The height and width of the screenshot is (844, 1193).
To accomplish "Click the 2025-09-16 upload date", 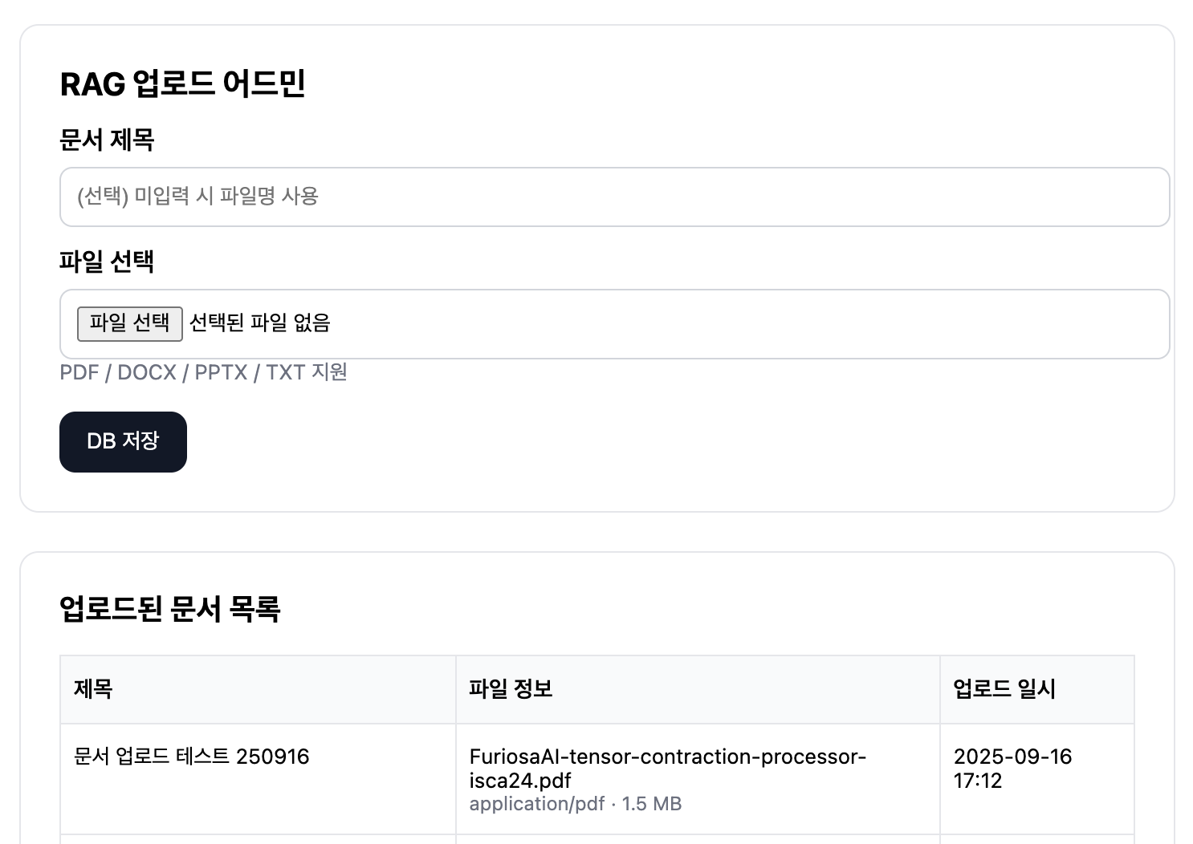I will (x=1012, y=757).
